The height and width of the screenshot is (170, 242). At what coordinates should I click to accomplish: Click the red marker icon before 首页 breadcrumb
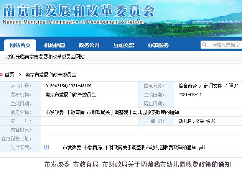[x=2, y=75]
